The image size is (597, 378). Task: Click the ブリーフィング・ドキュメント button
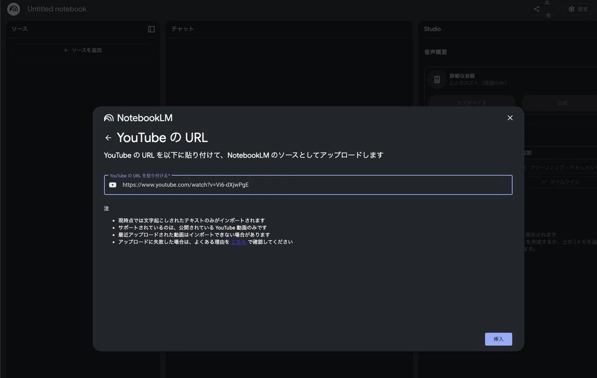point(560,168)
